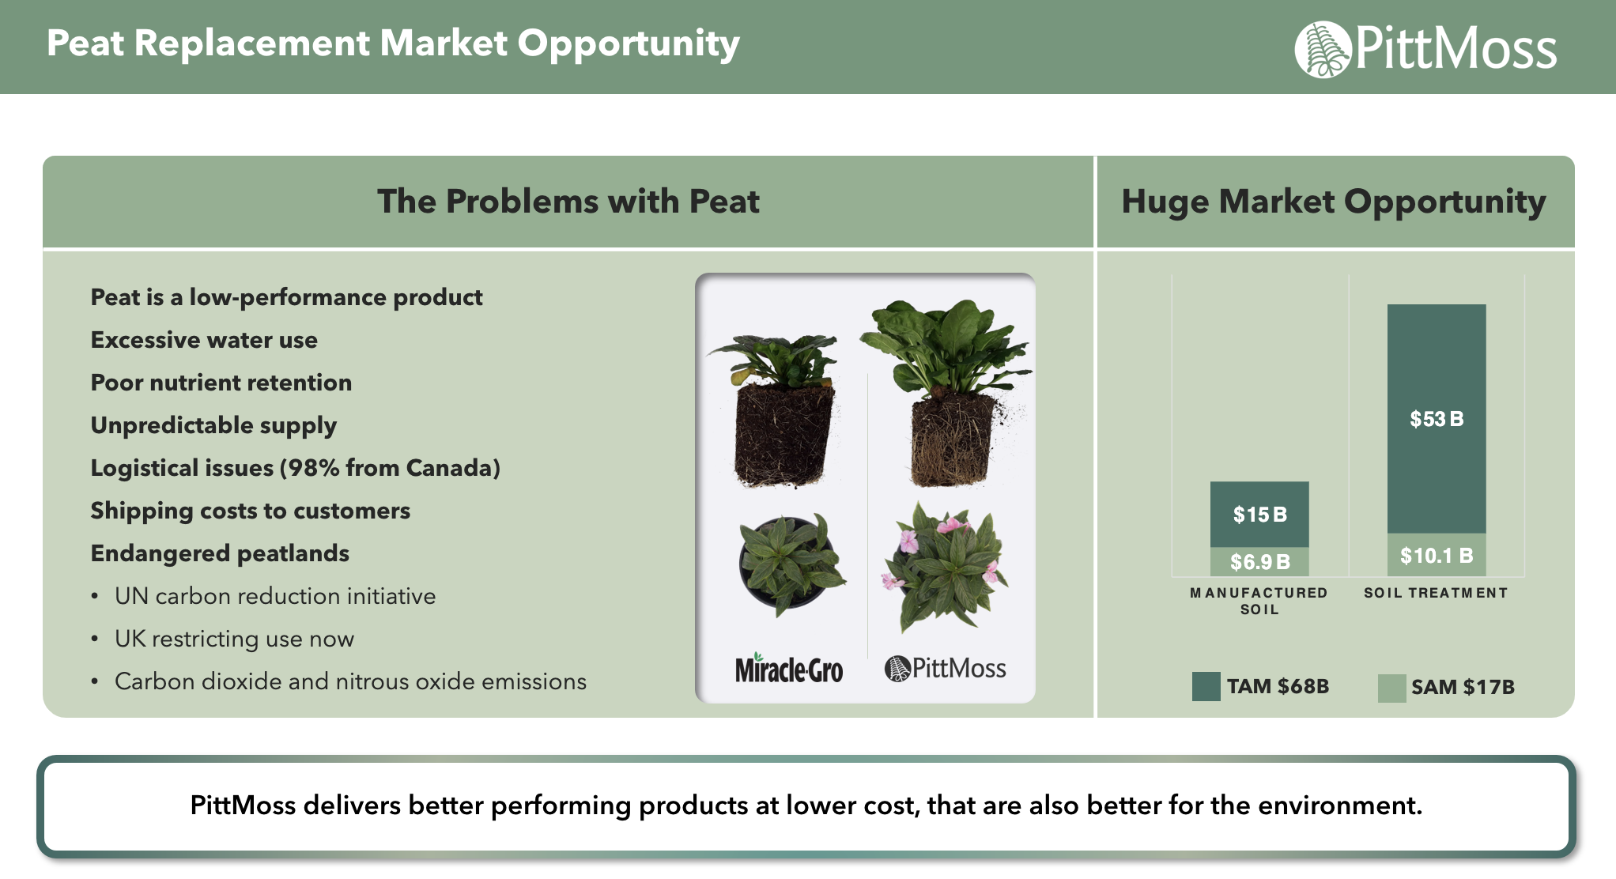Image resolution: width=1616 pixels, height=879 pixels.
Task: Click the $10.1 B bar segment
Action: [x=1437, y=555]
